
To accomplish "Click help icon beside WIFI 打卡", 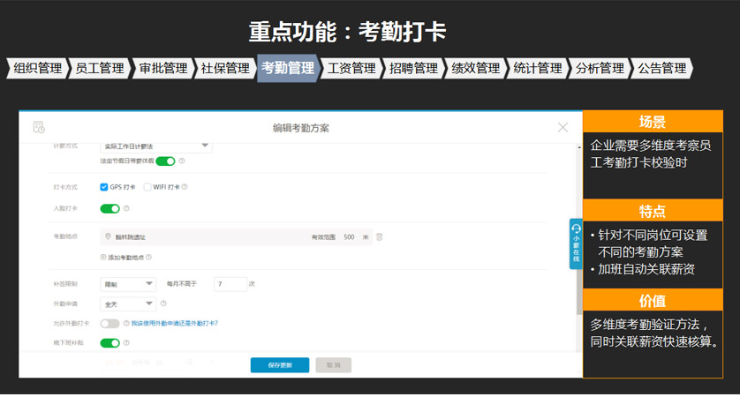I will 185,187.
